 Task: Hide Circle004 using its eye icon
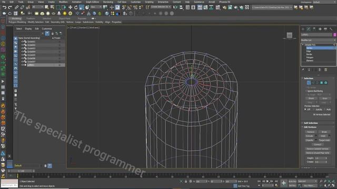[x=22, y=51]
